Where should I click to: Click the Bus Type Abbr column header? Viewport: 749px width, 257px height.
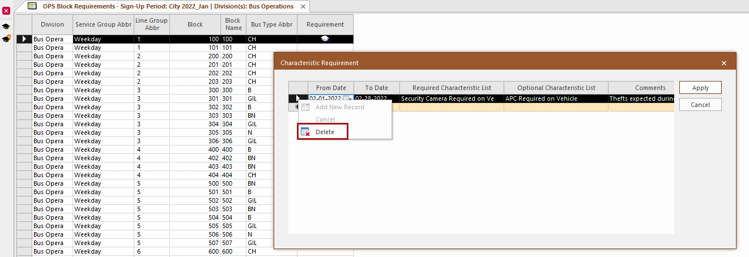click(271, 25)
